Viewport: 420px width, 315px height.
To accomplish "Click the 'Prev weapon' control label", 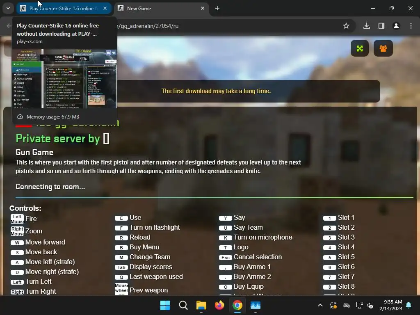I will pyautogui.click(x=148, y=290).
